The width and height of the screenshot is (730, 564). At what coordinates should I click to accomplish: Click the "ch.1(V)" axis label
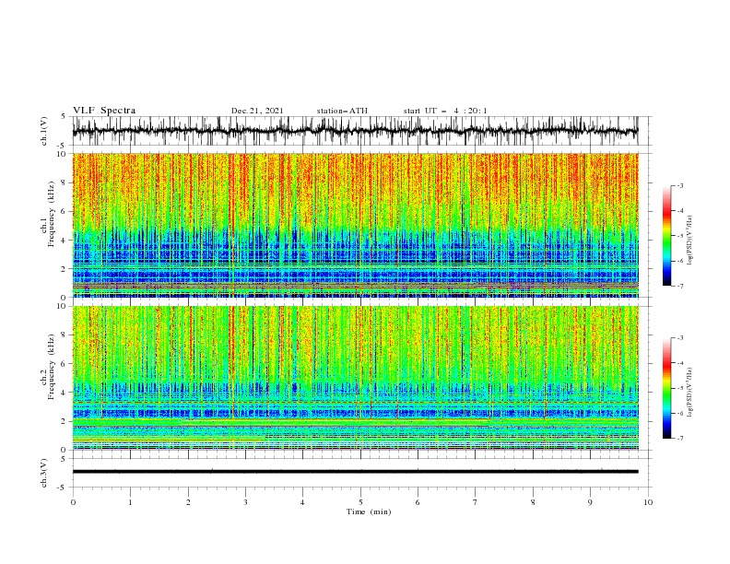coord(44,131)
